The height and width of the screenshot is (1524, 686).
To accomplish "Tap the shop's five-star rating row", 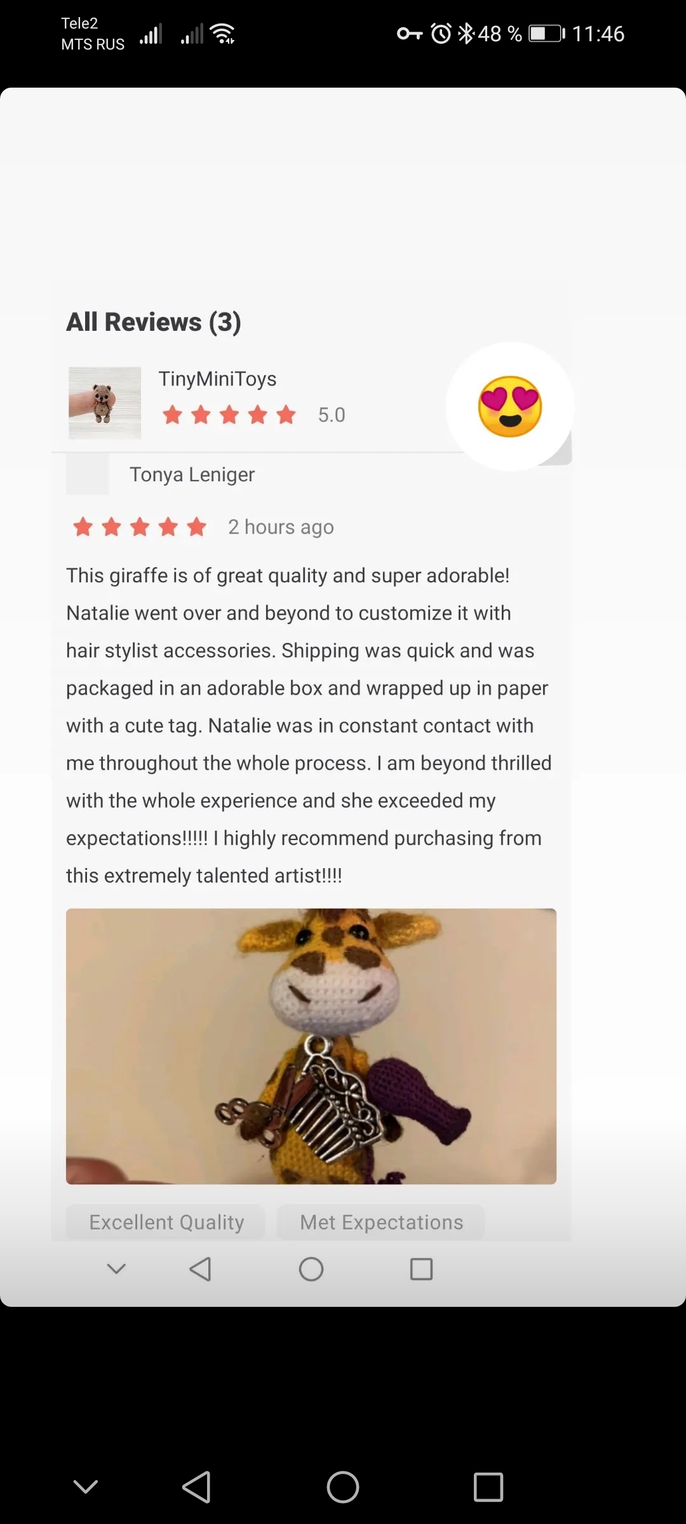I will (x=253, y=415).
